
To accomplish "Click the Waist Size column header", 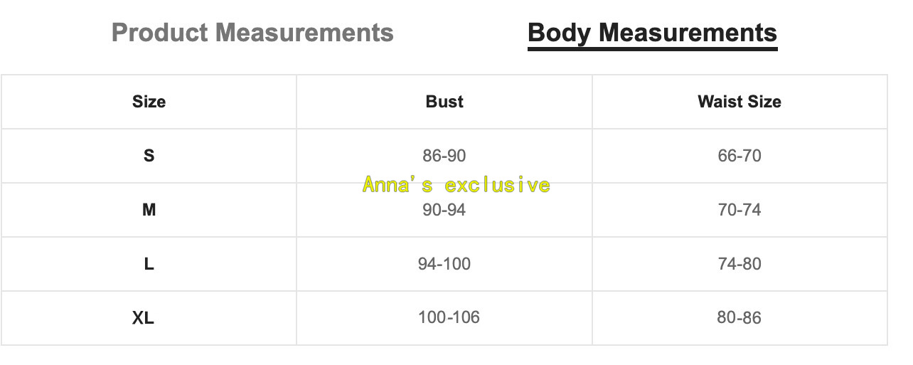I will 740,102.
